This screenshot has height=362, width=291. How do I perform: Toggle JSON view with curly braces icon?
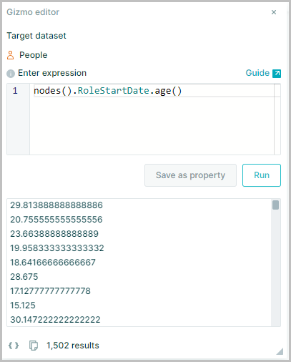(14, 346)
